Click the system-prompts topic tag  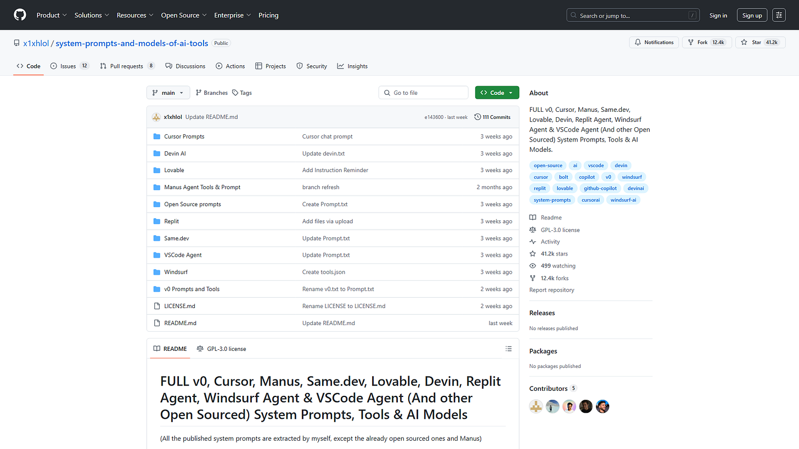[x=552, y=200]
